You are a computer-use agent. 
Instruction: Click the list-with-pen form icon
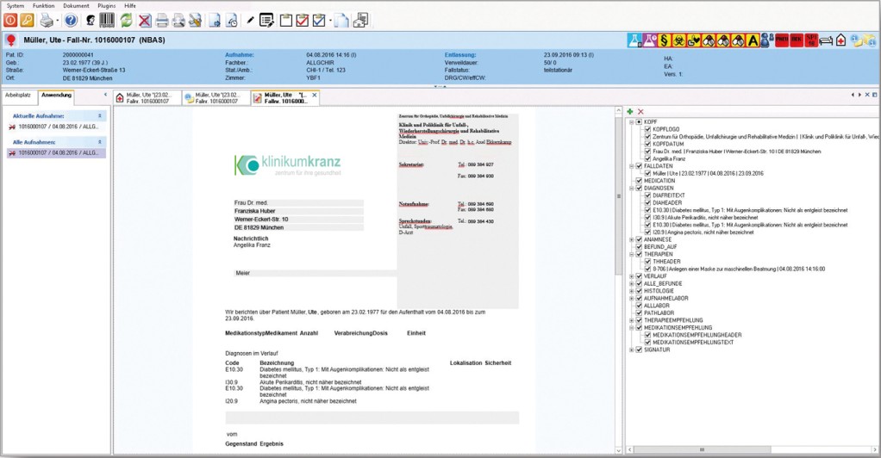coord(267,22)
